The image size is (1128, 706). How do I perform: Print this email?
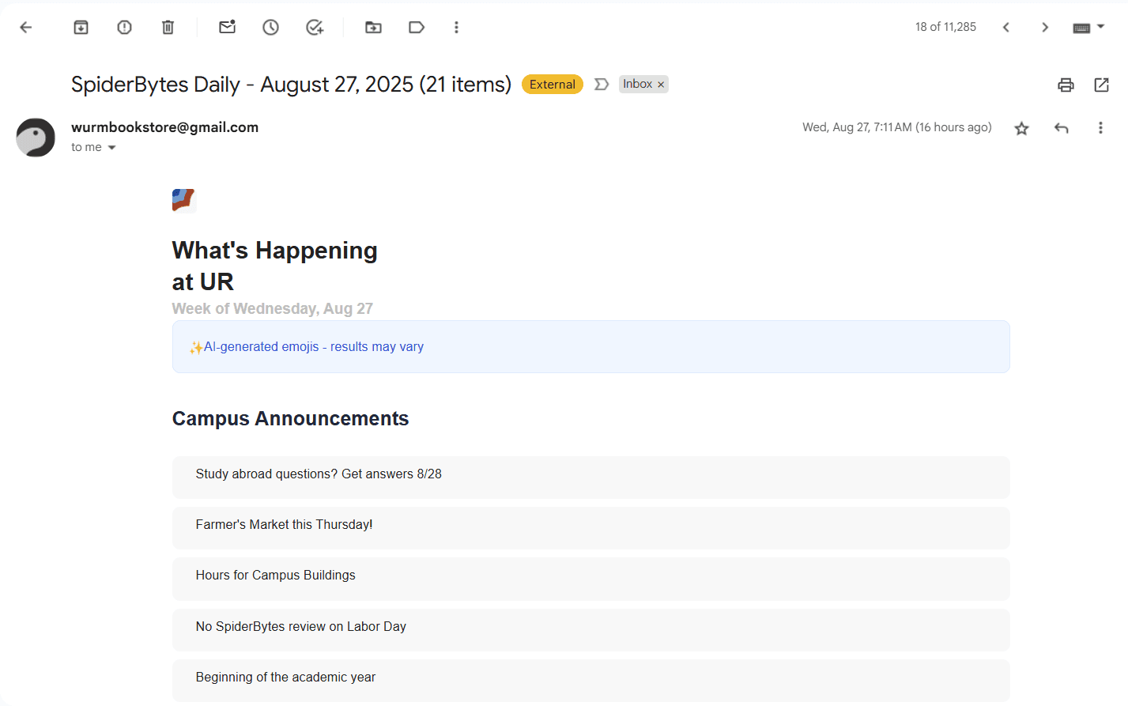click(1066, 85)
